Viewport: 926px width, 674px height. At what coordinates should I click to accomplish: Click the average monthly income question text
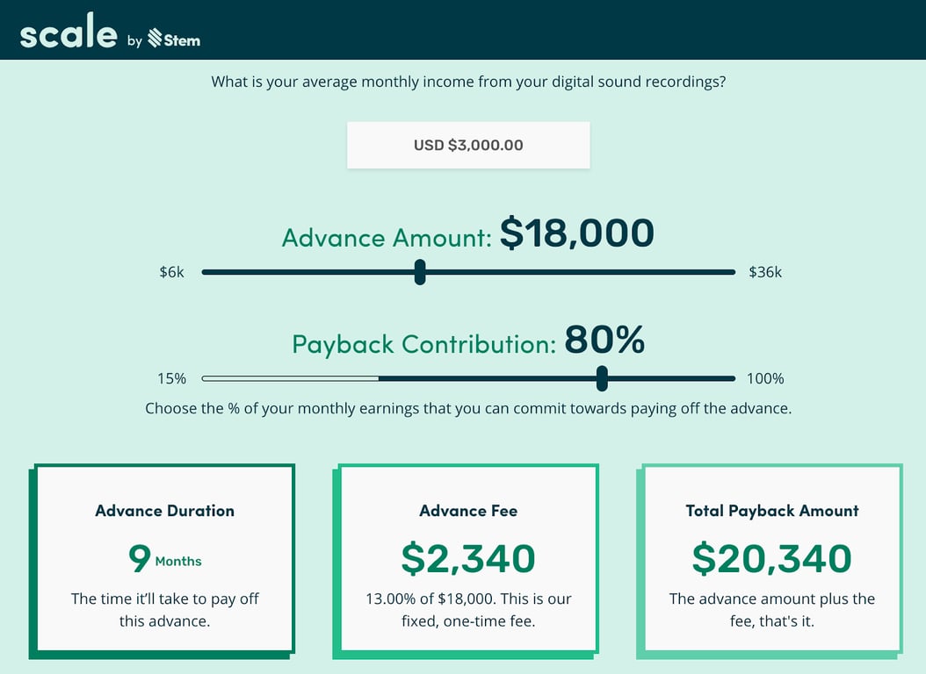[468, 82]
